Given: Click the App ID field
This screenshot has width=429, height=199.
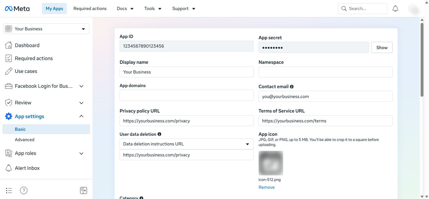Looking at the screenshot, I should [x=187, y=46].
